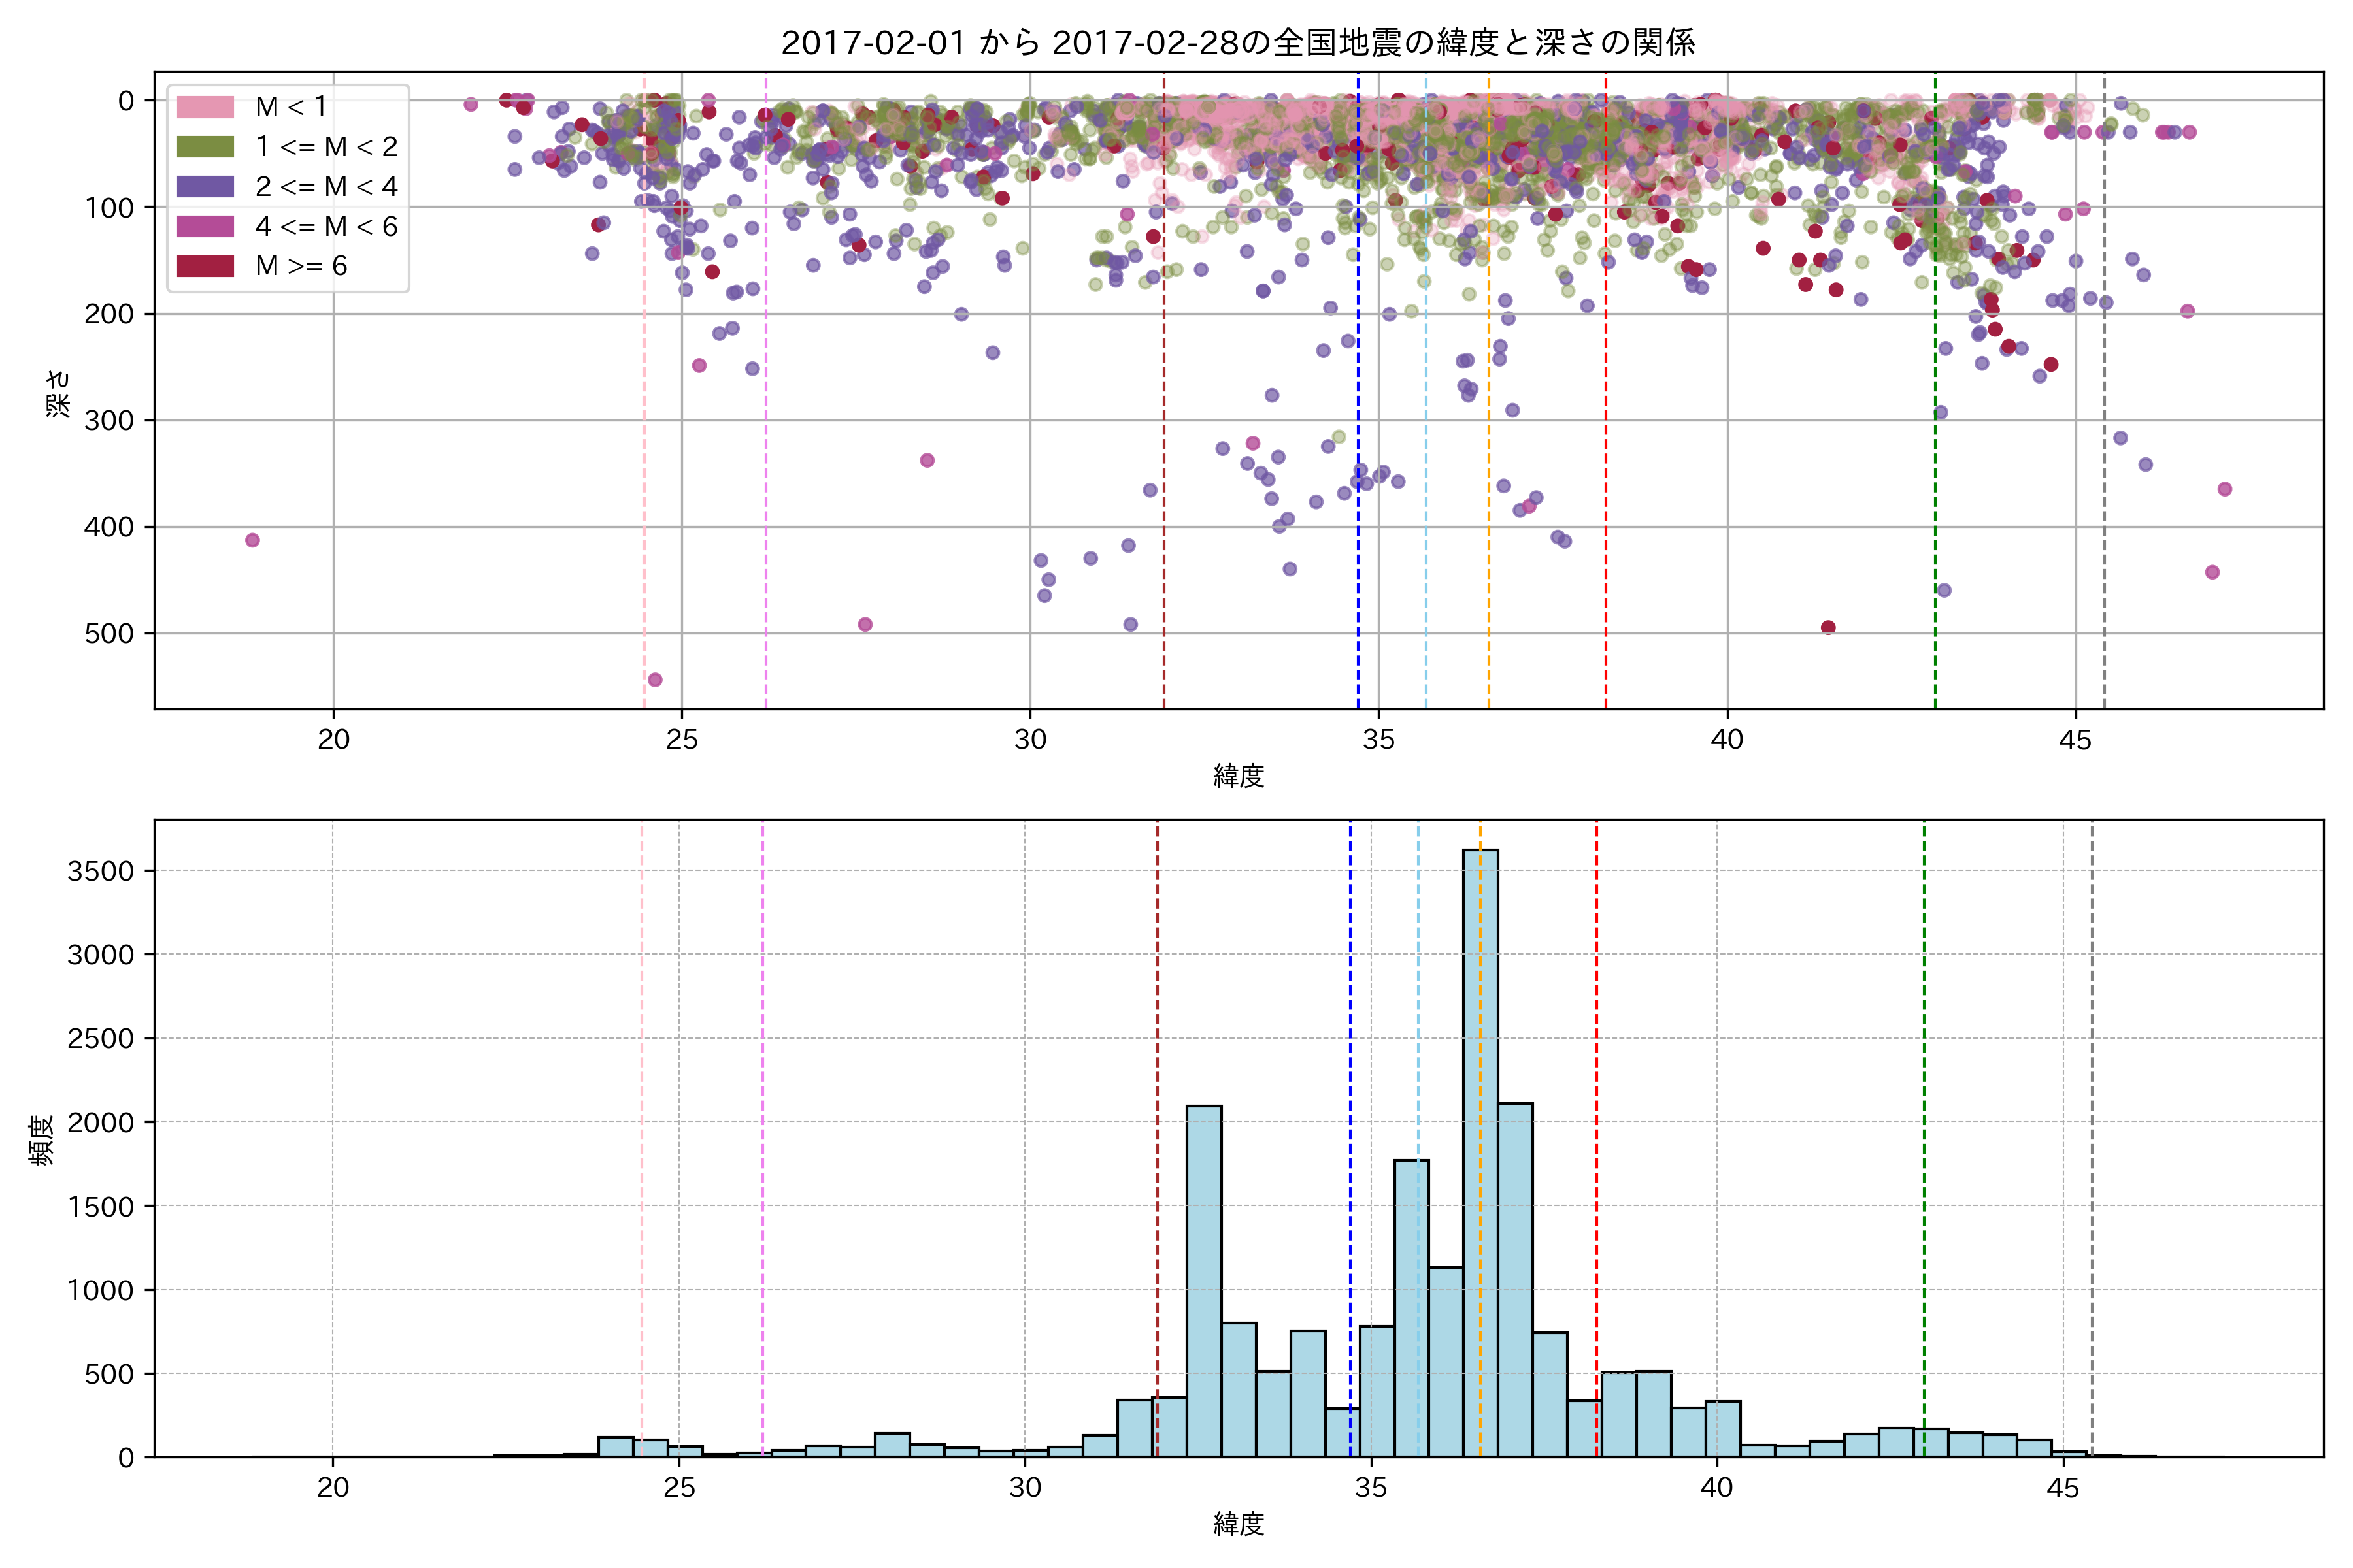The image size is (2353, 1568).
Task: Click the crimson point near depth 500 at latitude 41
Action: click(1827, 628)
